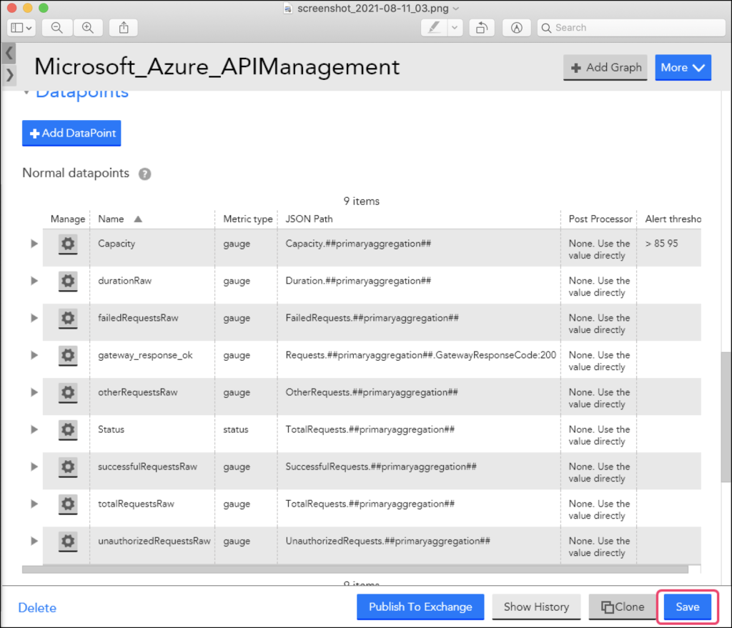Image resolution: width=732 pixels, height=628 pixels.
Task: Click the Post Processor column header
Action: click(x=600, y=219)
